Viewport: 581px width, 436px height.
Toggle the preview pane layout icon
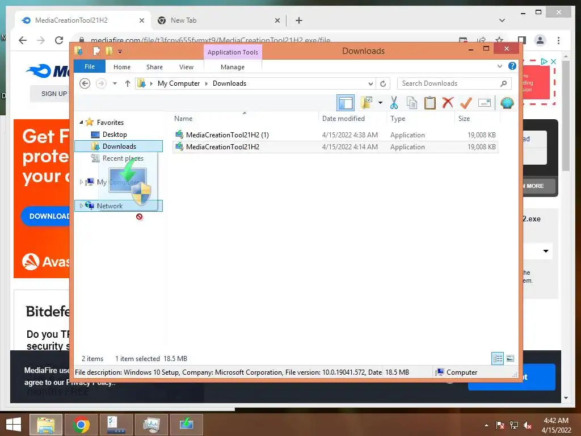click(346, 103)
